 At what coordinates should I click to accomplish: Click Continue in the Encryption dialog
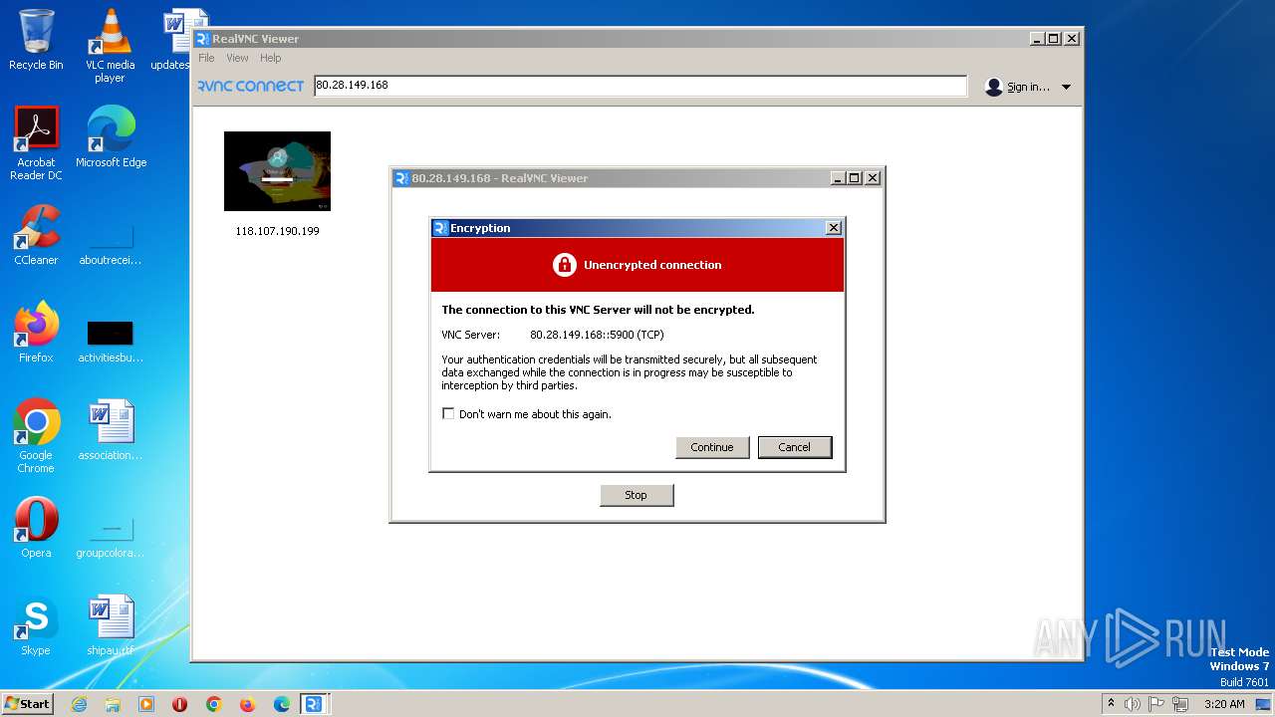tap(711, 447)
